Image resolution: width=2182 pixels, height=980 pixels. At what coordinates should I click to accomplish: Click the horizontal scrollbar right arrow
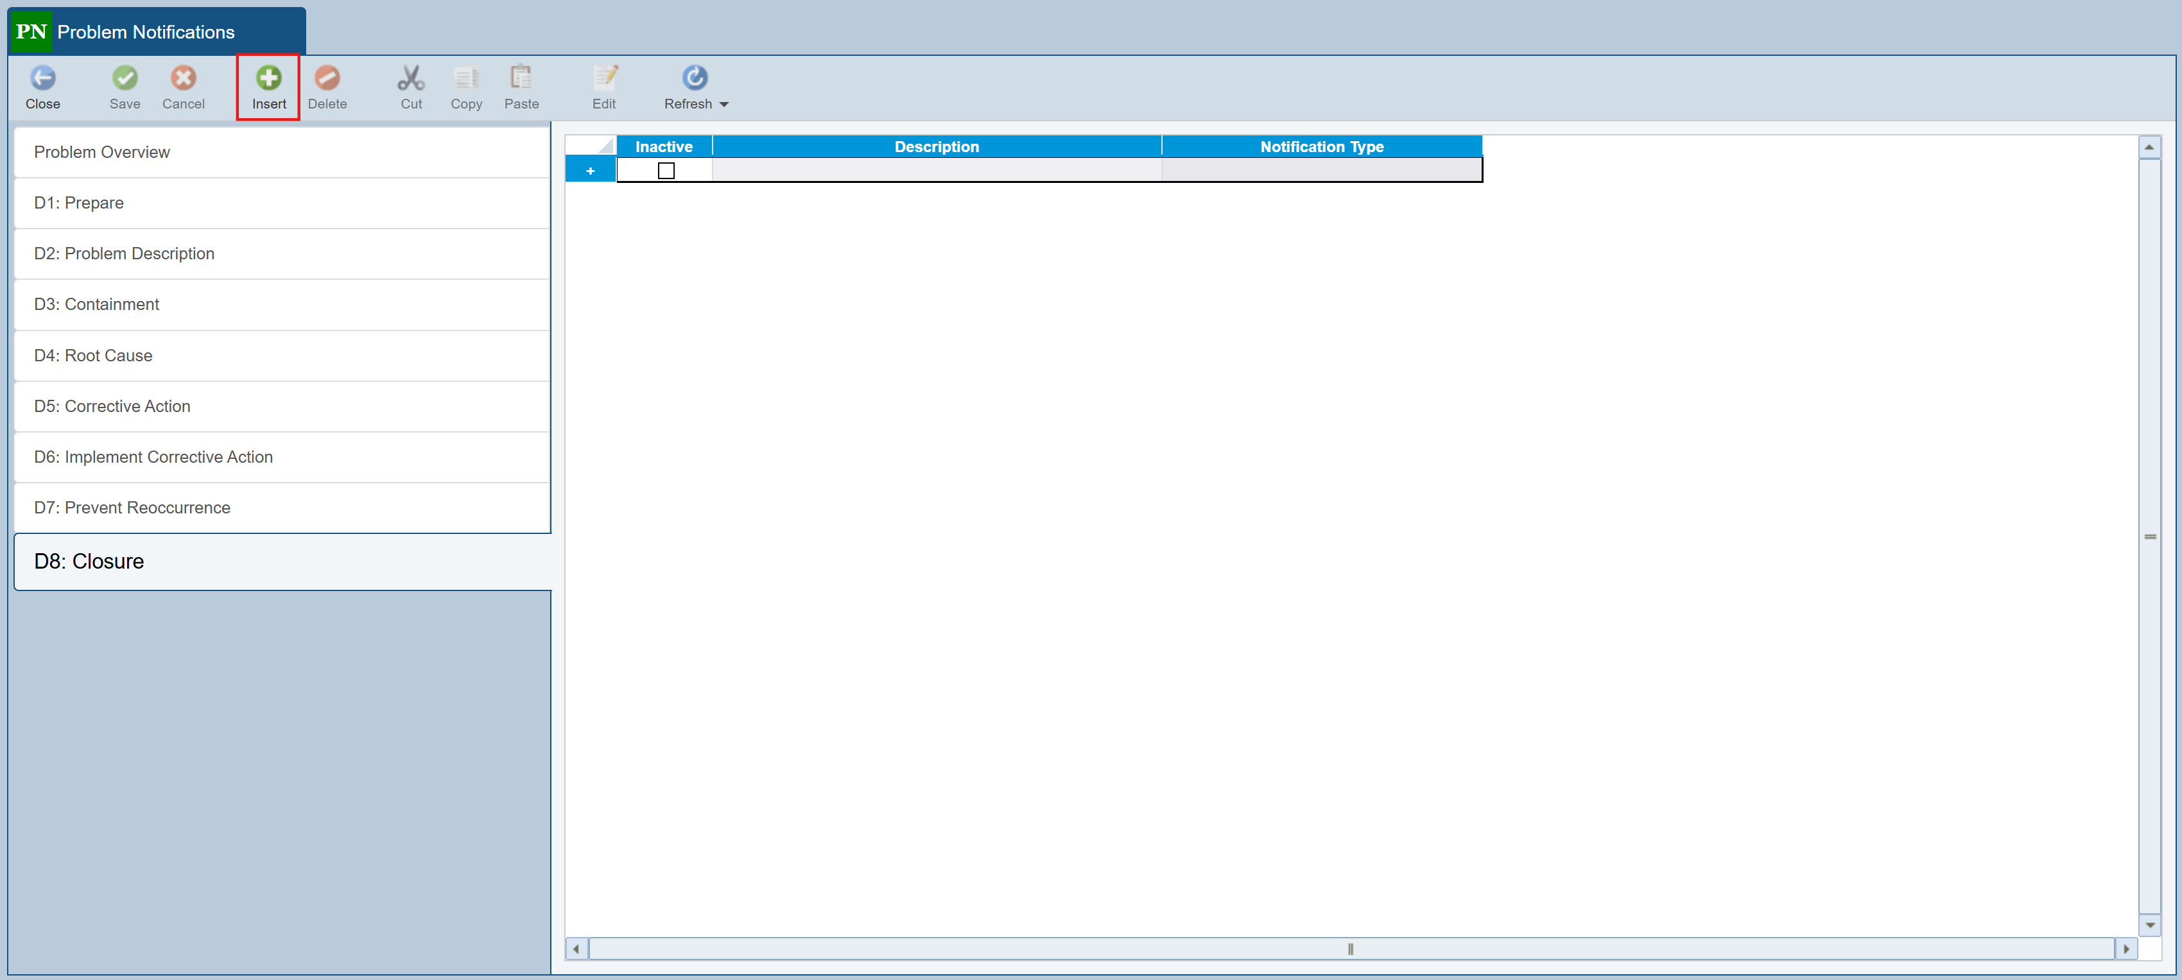tap(2126, 949)
